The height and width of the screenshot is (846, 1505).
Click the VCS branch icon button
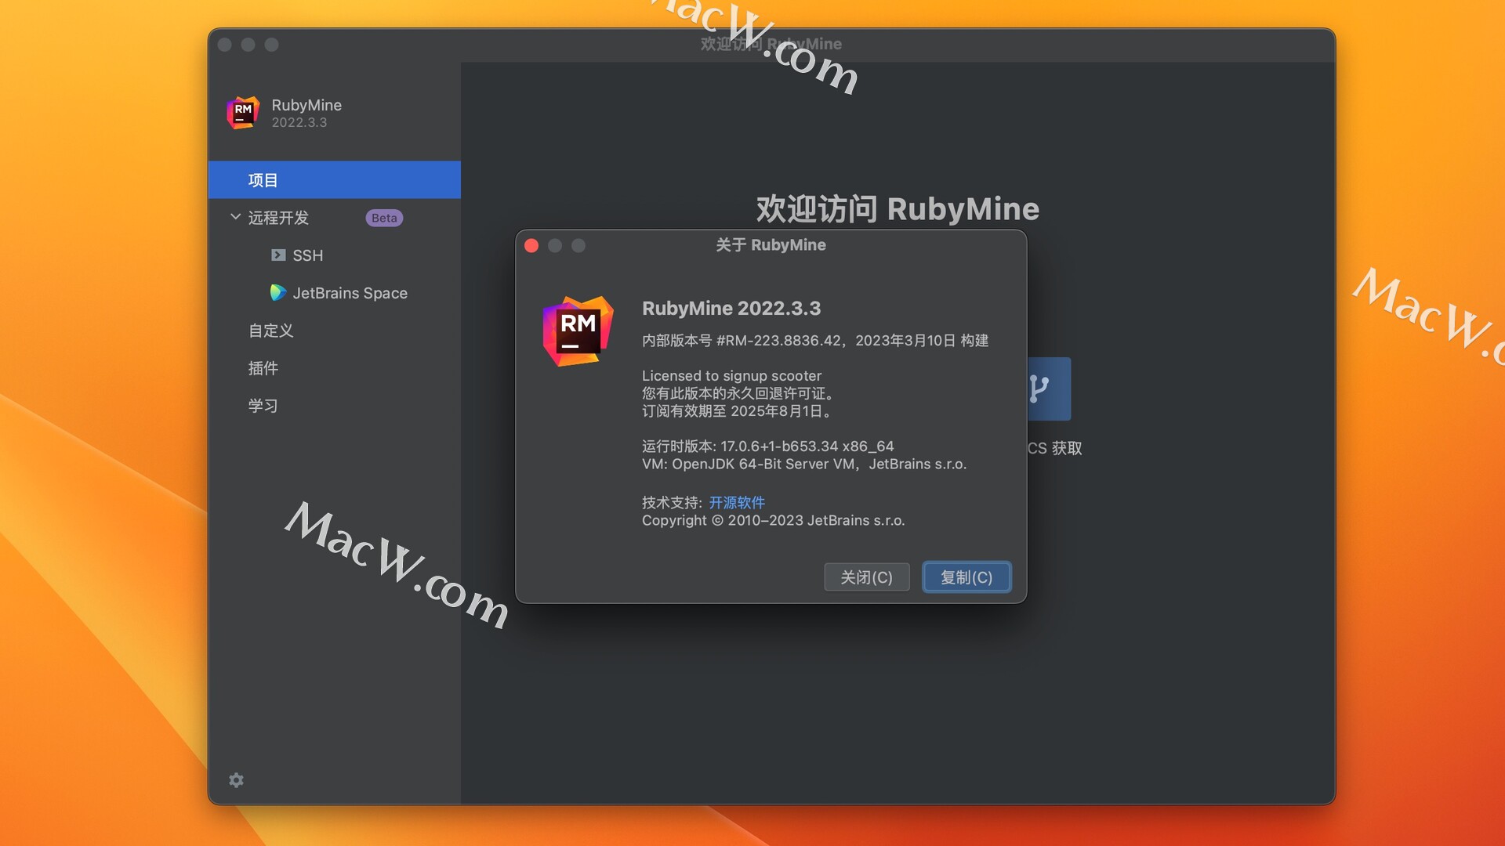[1049, 389]
